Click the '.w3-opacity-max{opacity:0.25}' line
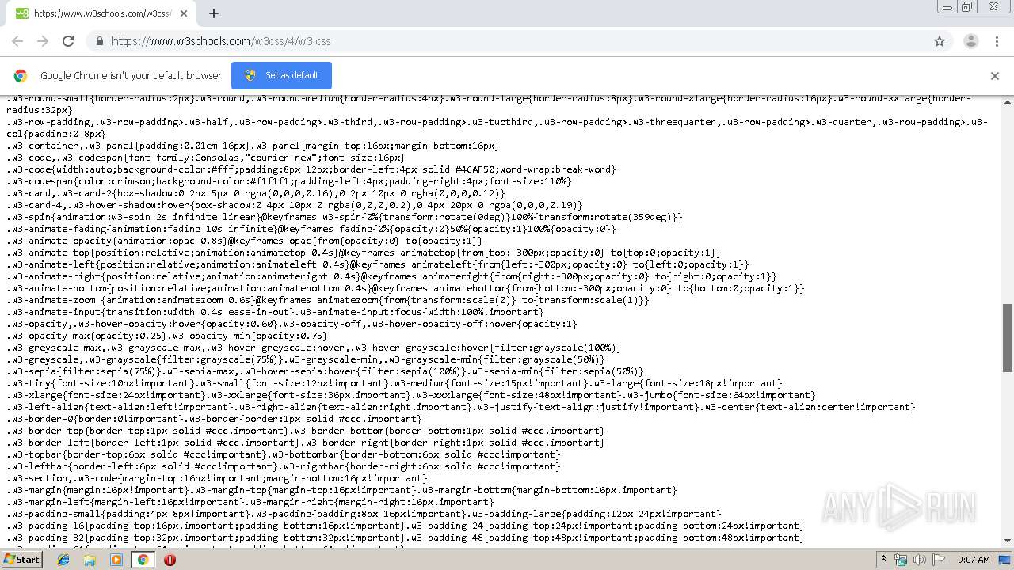This screenshot has height=570, width=1014. tap(166, 336)
